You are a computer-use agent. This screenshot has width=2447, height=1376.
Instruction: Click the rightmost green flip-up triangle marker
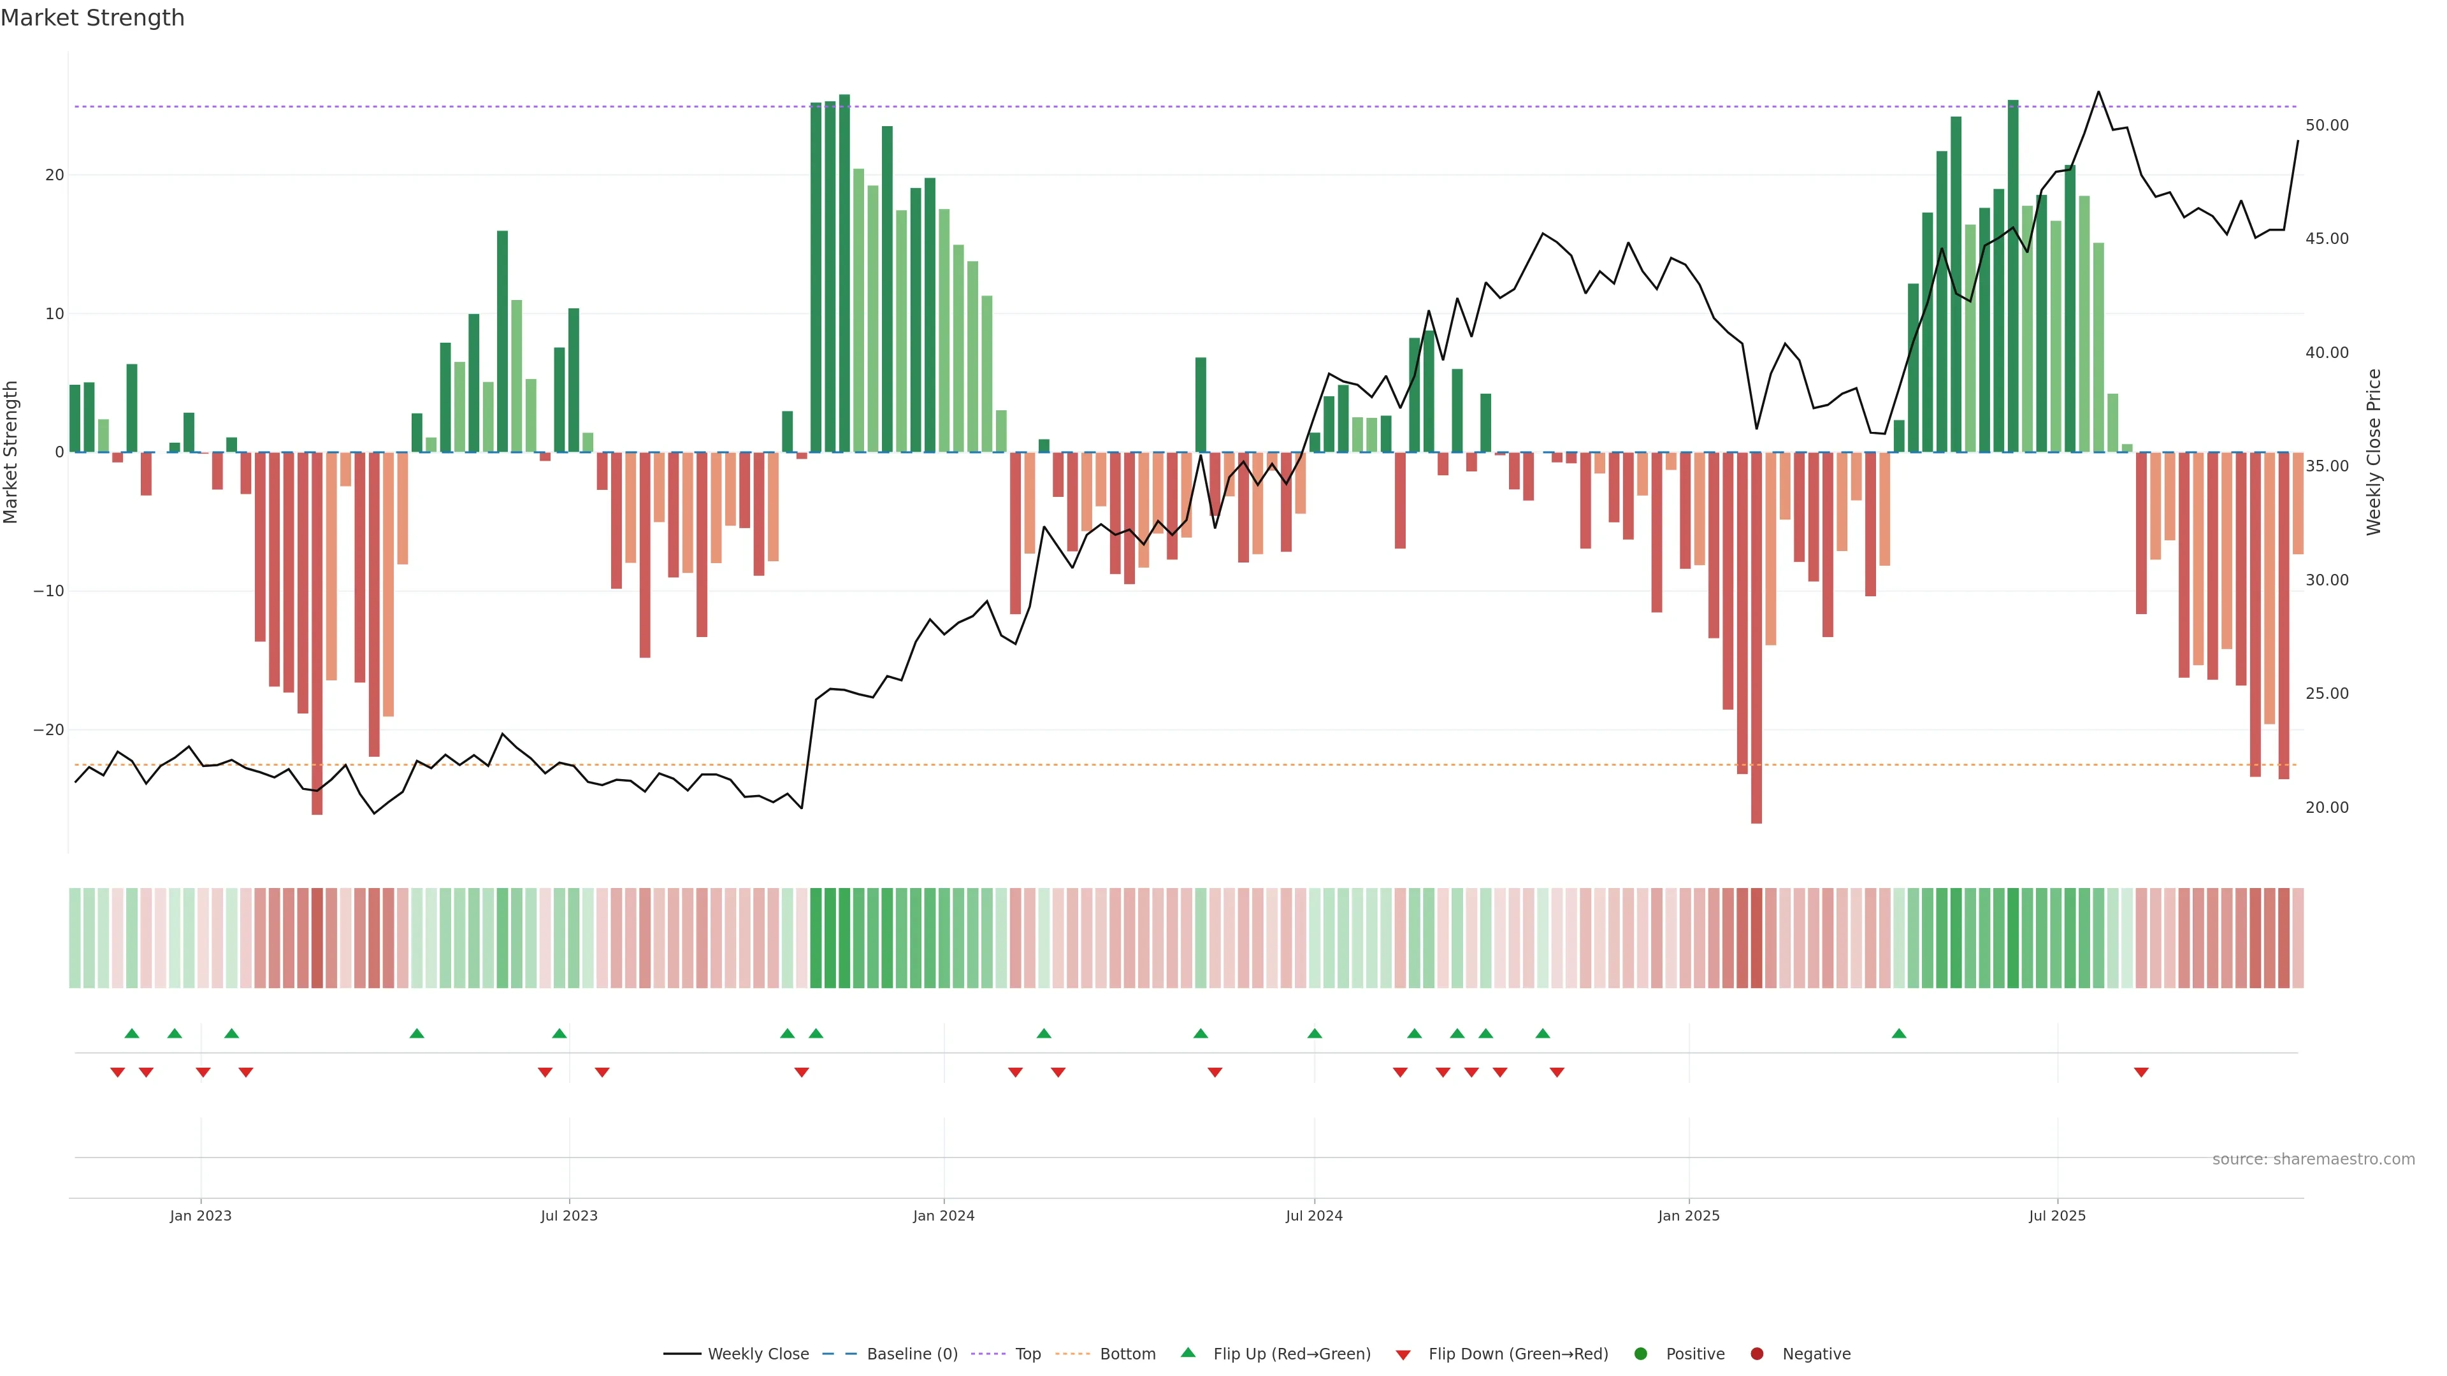pos(1899,1033)
